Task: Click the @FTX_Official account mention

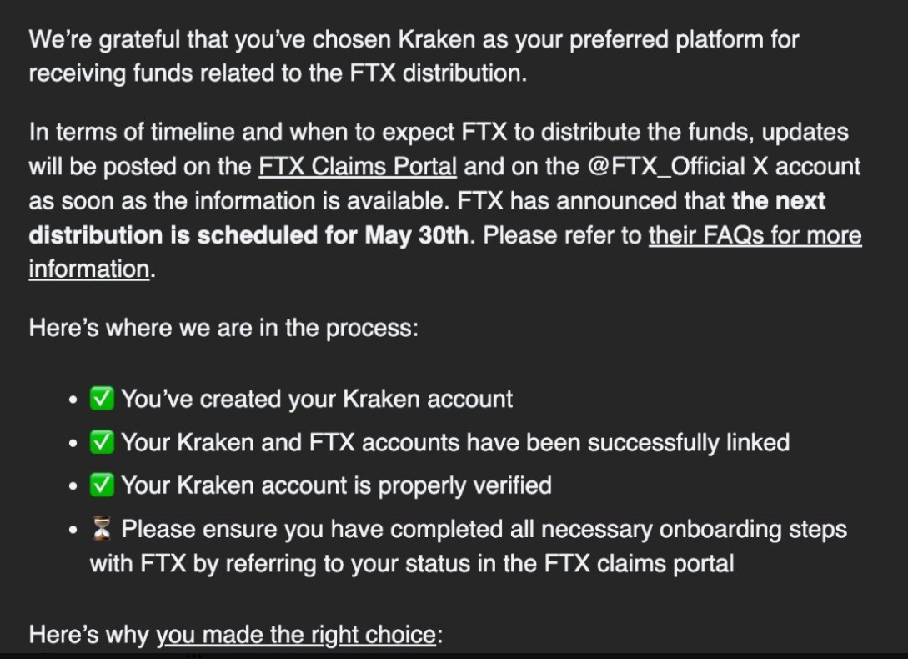Action: click(665, 167)
